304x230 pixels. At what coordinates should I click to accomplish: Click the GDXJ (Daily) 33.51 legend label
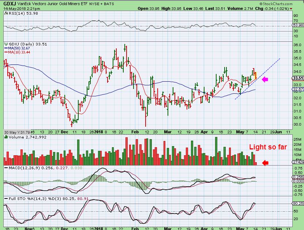[28, 44]
